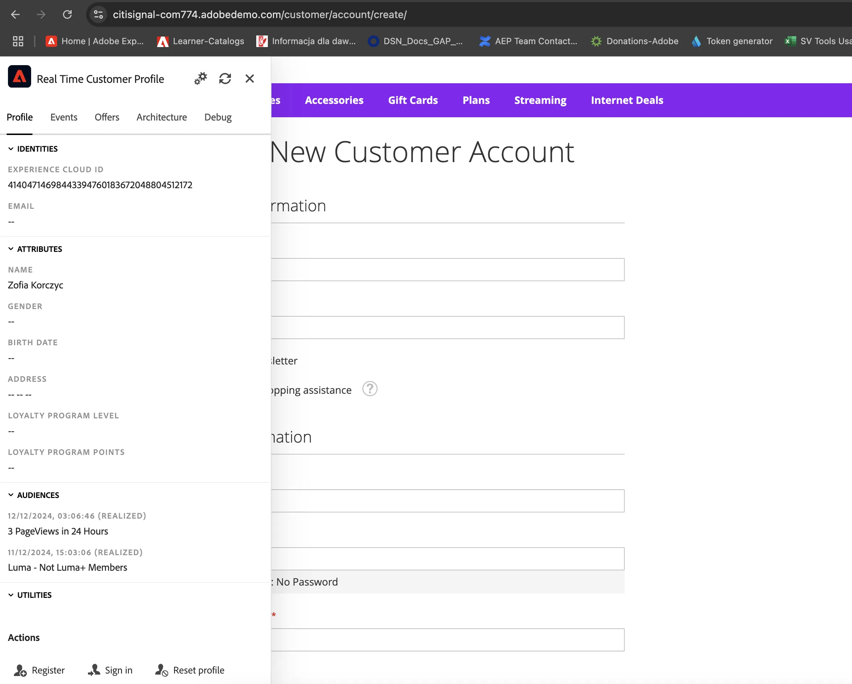Switch to the Debug tab
Screen dimensions: 852x684
point(218,117)
